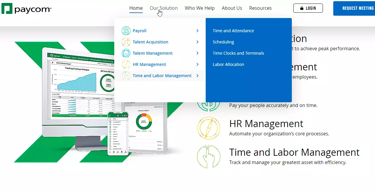Open the Labor Allocation link
The width and height of the screenshot is (375, 193).
(228, 64)
